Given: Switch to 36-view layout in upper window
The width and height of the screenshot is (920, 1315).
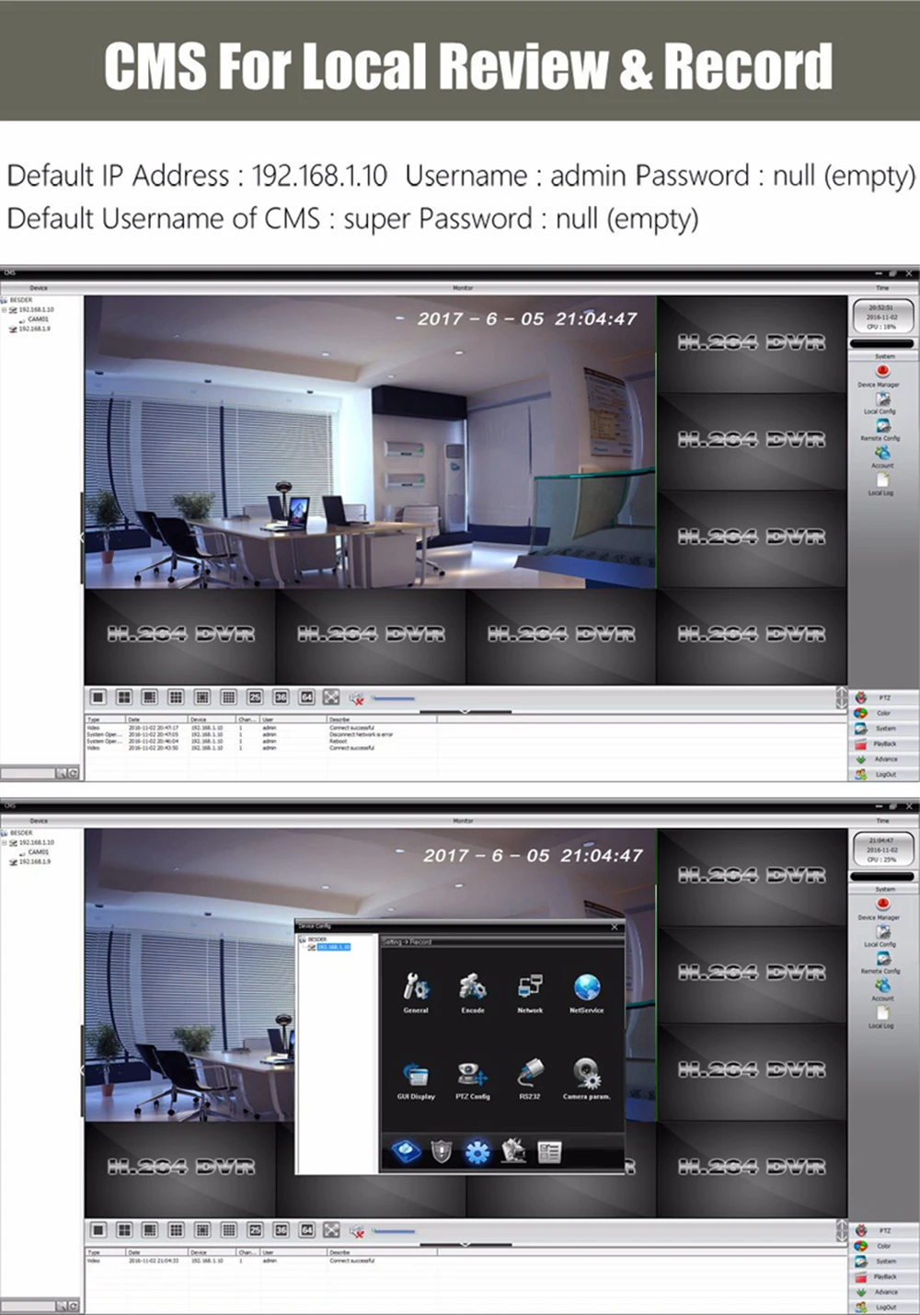Looking at the screenshot, I should pyautogui.click(x=281, y=698).
